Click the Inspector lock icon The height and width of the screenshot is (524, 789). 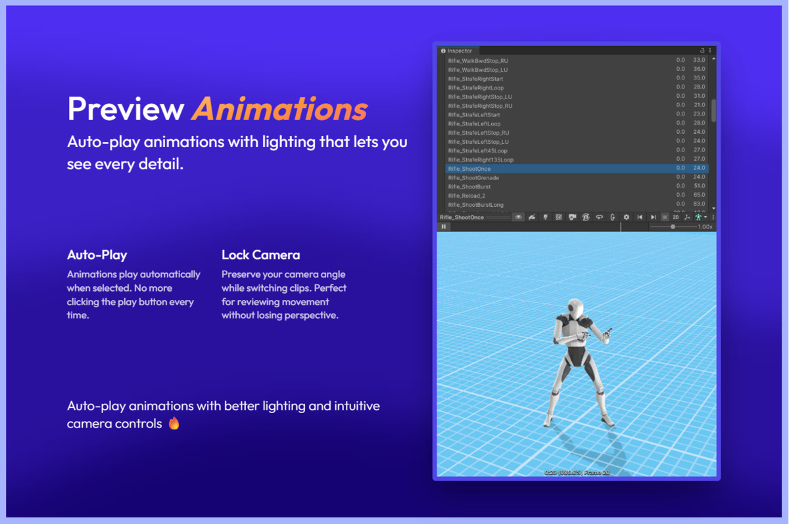click(x=702, y=50)
